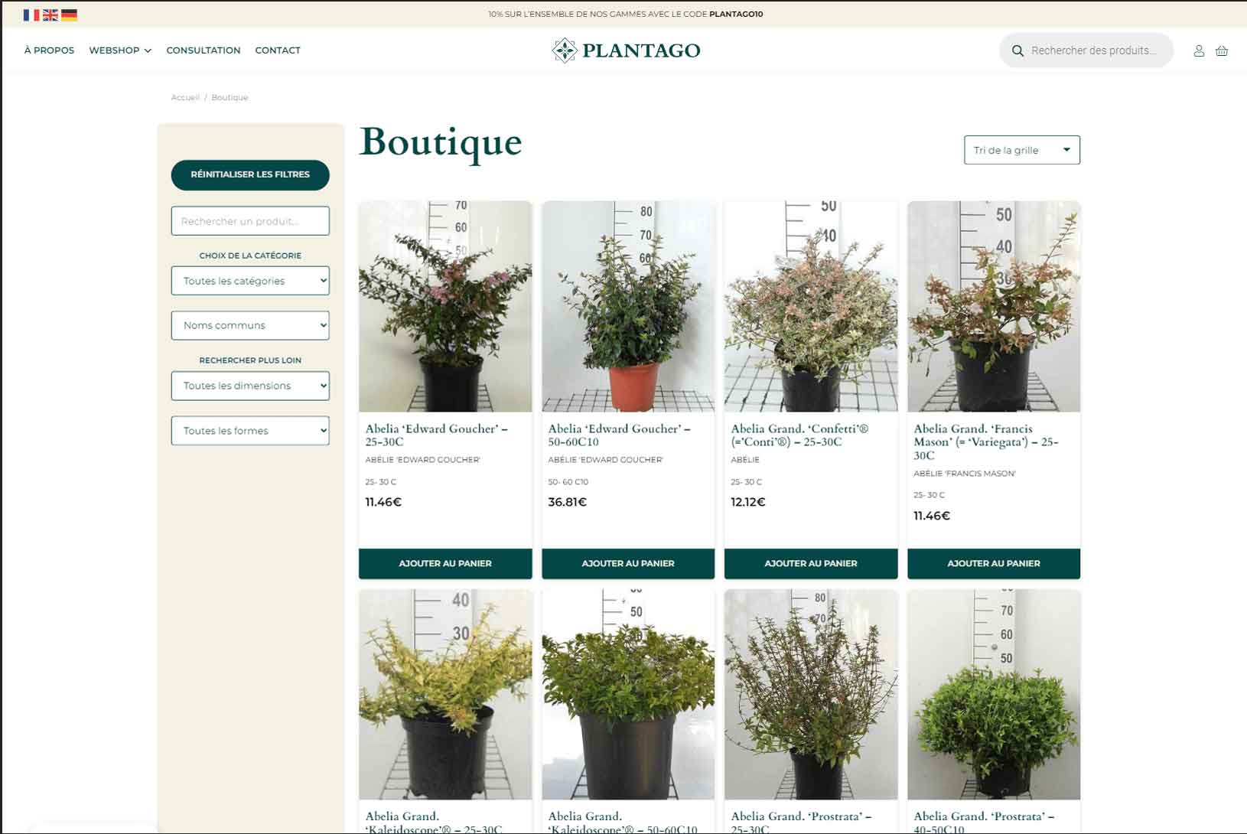The image size is (1247, 834).
Task: Open Abelia Grand. 'Confetti' title link
Action: tap(800, 435)
